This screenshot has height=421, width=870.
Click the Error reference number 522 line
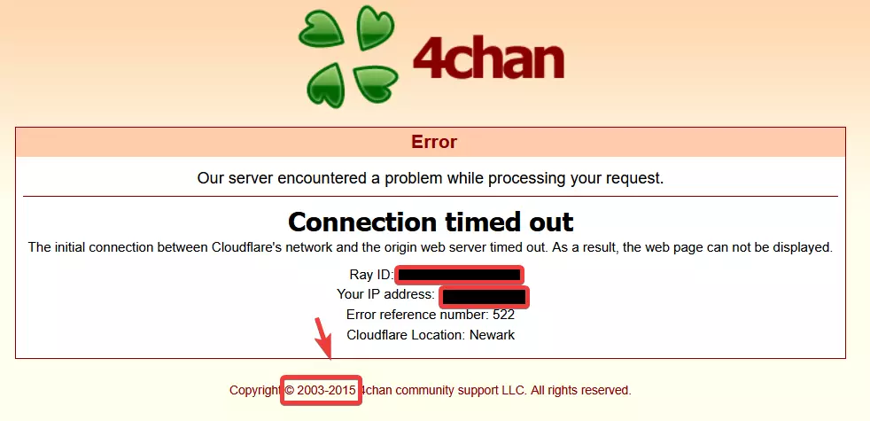pos(431,315)
